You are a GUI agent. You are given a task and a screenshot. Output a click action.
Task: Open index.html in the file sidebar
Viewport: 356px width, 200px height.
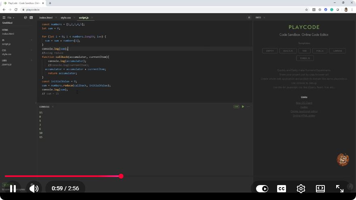click(8, 34)
